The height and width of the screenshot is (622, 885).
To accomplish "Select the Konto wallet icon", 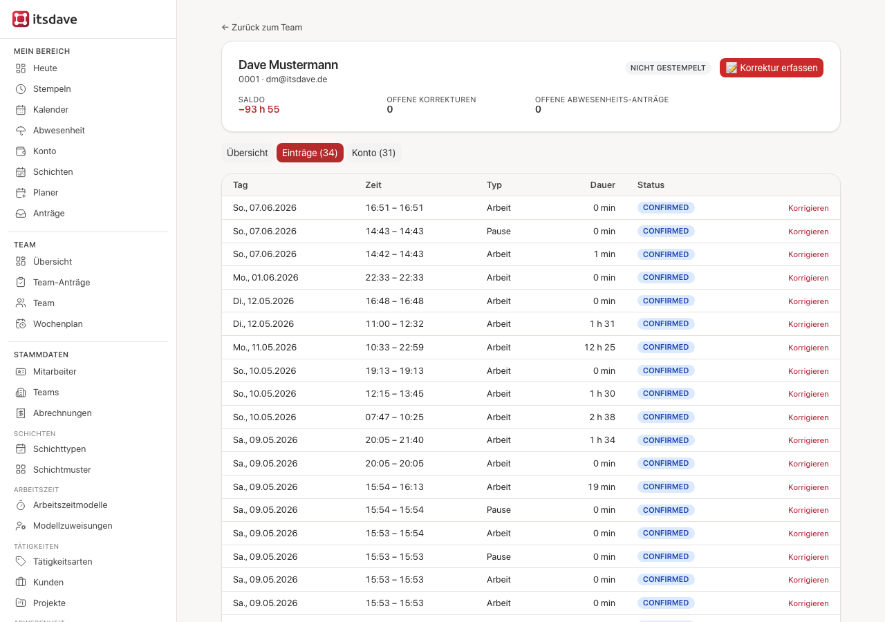I will pos(21,151).
